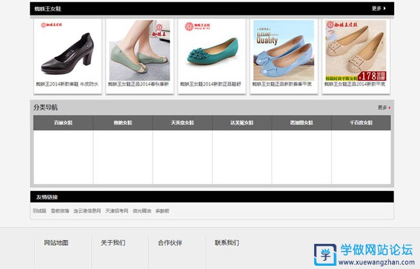Click the 学做网站论坛 logo icon
420x269 pixels.
[x=326, y=254]
